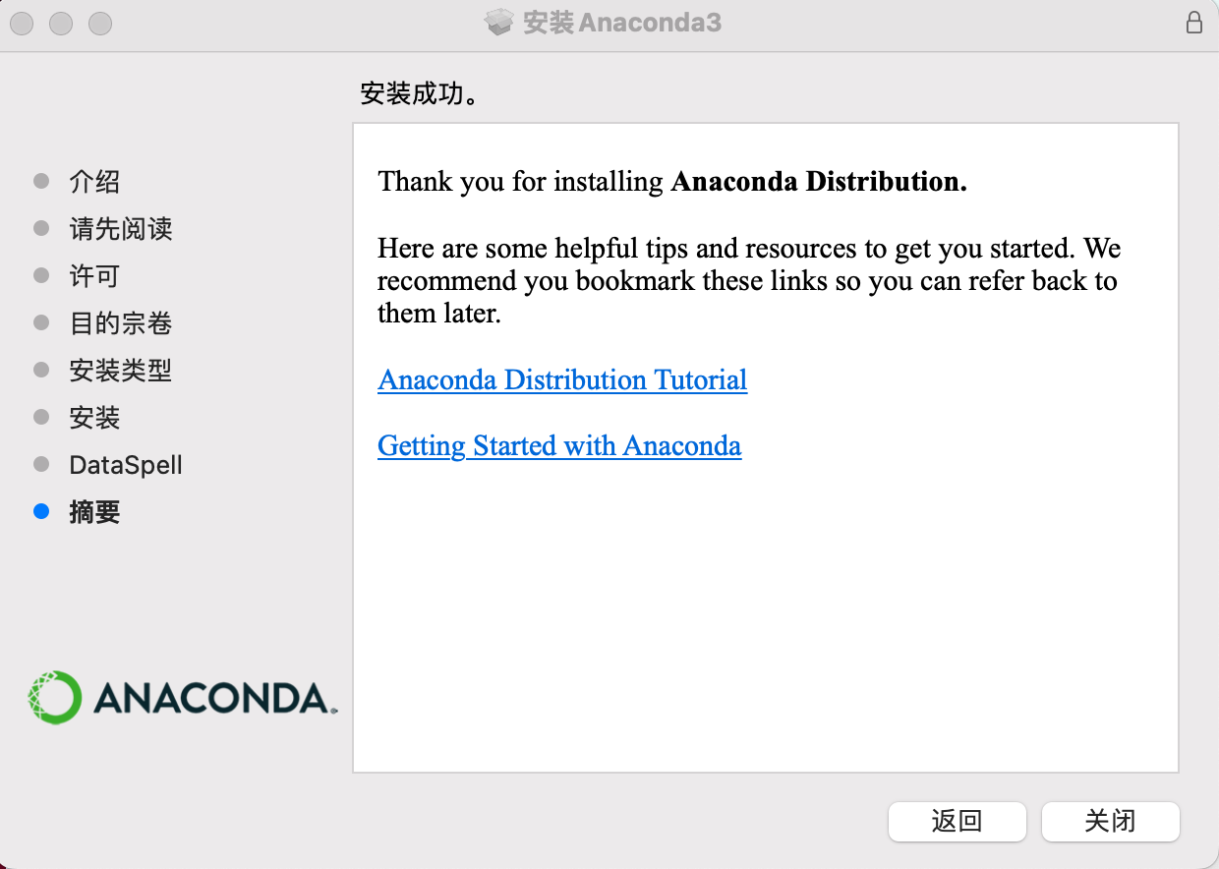Select the 摘要 step in sidebar
Viewport: 1219px width, 869px height.
click(x=94, y=511)
